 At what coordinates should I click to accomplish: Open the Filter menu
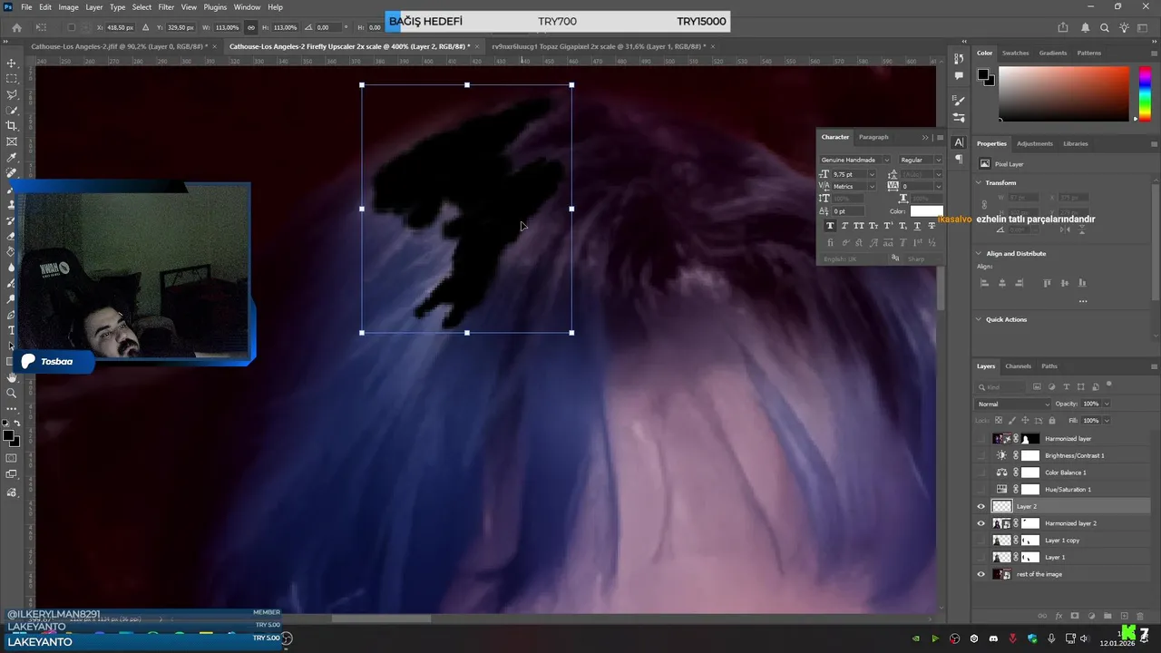pyautogui.click(x=166, y=7)
